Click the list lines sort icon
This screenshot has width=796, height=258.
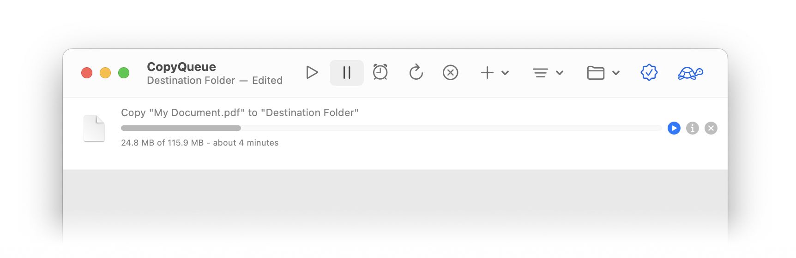tap(540, 73)
